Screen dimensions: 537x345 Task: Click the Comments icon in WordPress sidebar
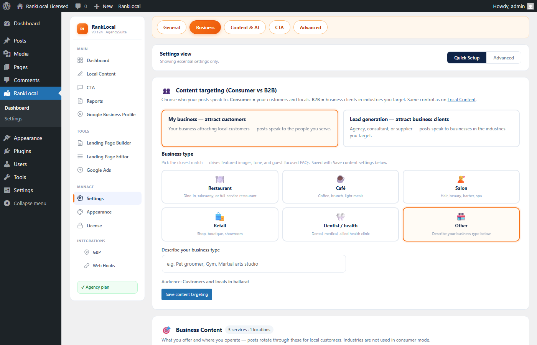[7, 80]
